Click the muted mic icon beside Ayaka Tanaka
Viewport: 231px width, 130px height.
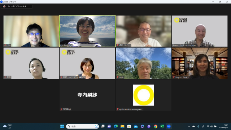[x=117, y=109]
